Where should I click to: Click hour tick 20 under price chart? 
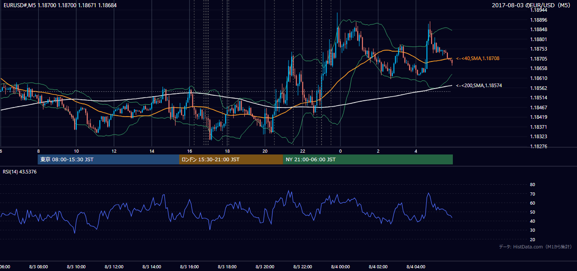tap(265, 151)
